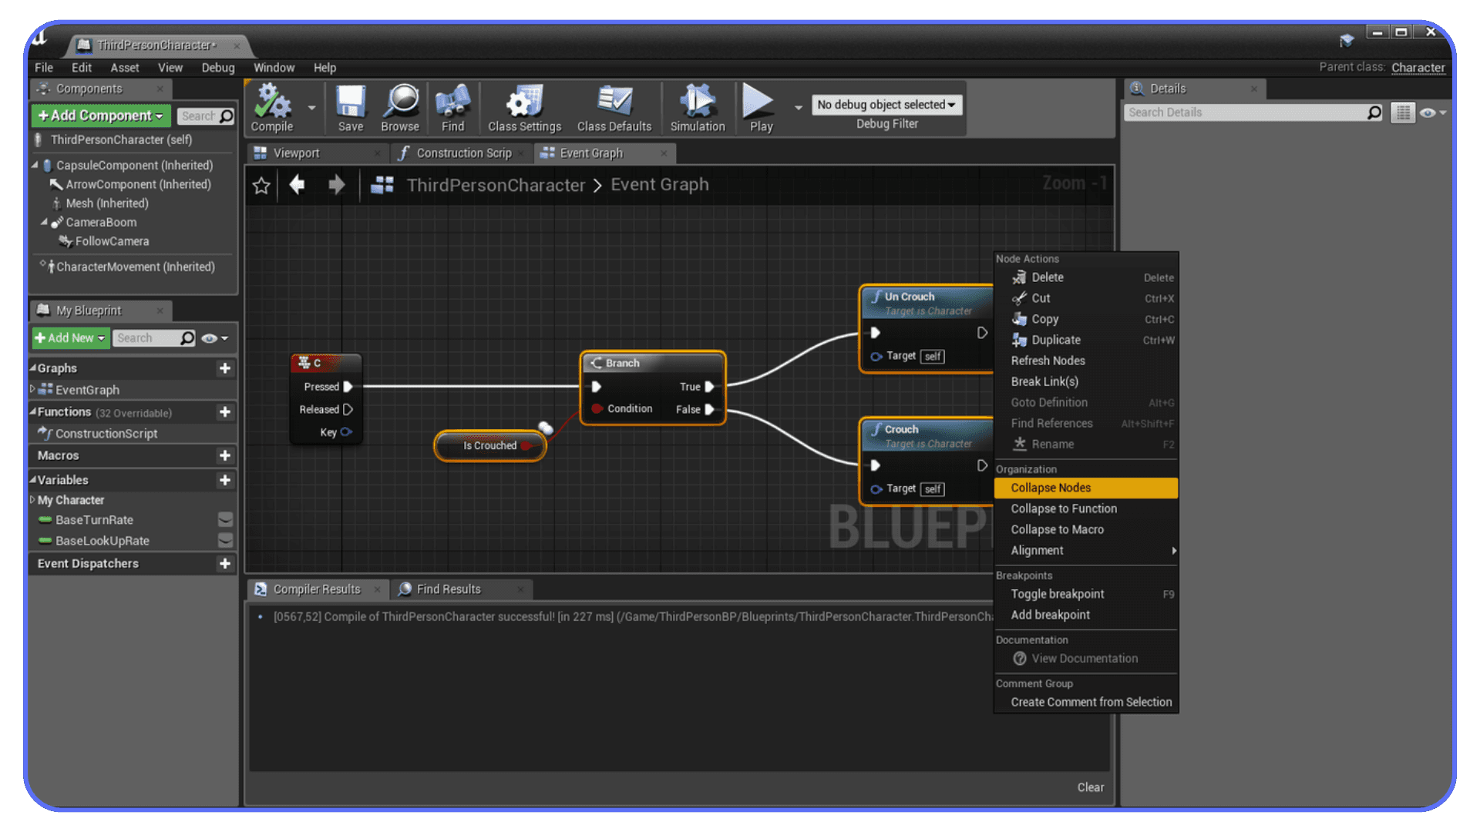1480x832 pixels.
Task: Open Class Defaults
Action: 614,108
